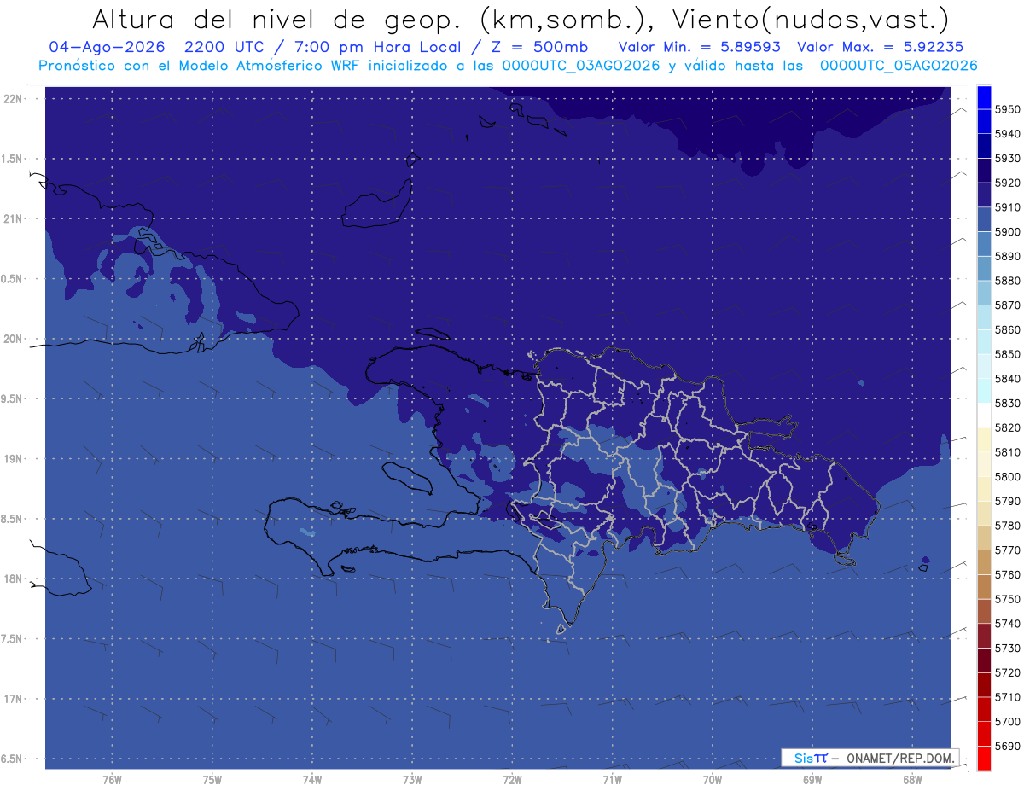1024x791 pixels.
Task: Select the valid-until time '0000UTC_05AGO2026'
Action: (898, 66)
